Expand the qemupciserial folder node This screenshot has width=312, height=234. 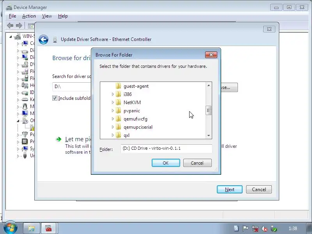point(113,127)
